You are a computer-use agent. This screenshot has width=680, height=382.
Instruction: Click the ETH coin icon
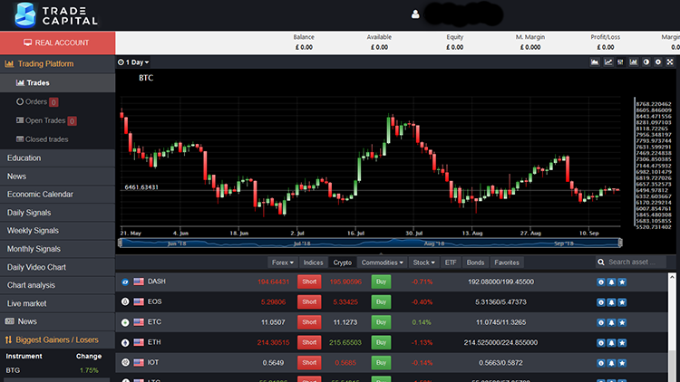pyautogui.click(x=125, y=342)
